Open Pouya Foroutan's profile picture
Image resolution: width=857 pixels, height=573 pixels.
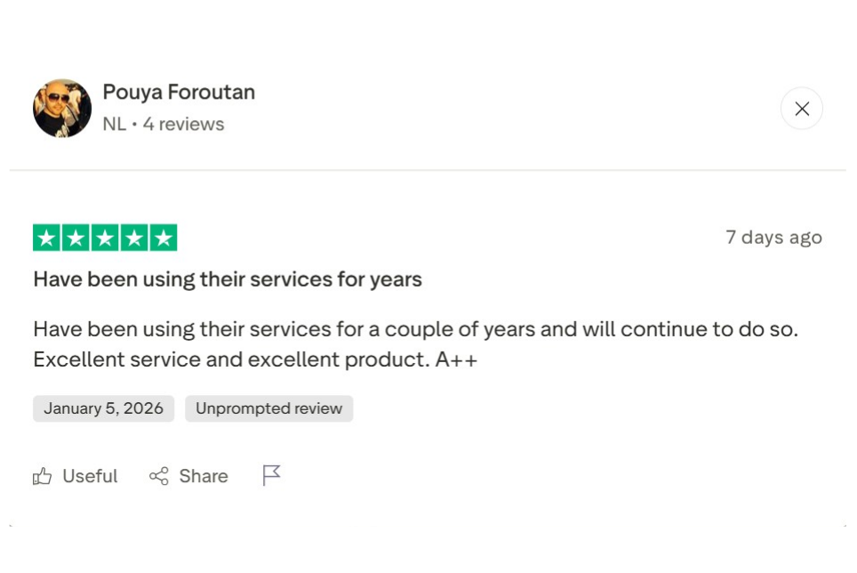click(x=62, y=109)
